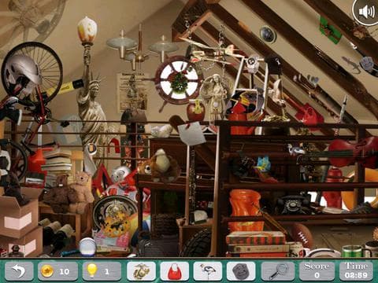The width and height of the screenshot is (378, 283).
Task: Go back using the curved arrow button
Action: pyautogui.click(x=19, y=271)
